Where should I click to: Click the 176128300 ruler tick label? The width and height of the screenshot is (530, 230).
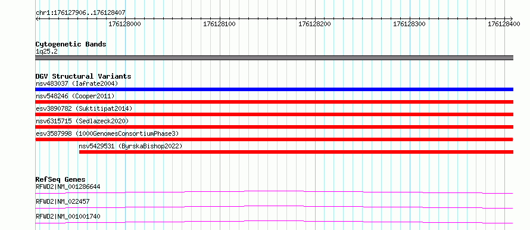point(410,24)
